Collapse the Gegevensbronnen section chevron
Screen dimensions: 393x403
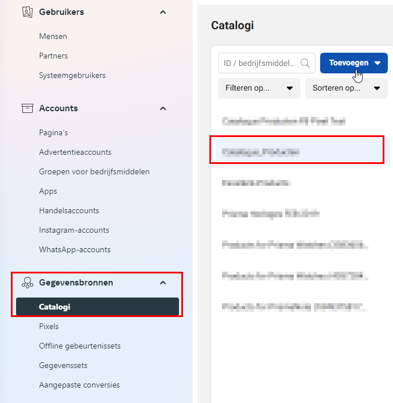click(x=163, y=283)
